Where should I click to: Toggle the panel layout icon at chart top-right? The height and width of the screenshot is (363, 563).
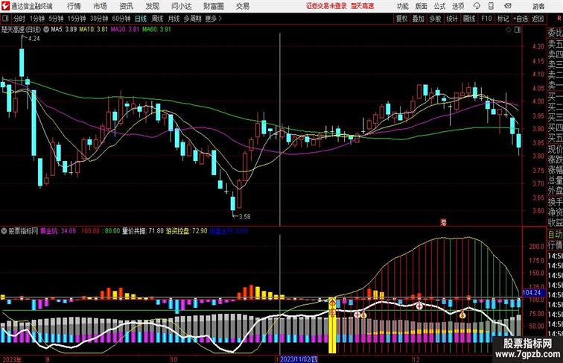(x=518, y=30)
